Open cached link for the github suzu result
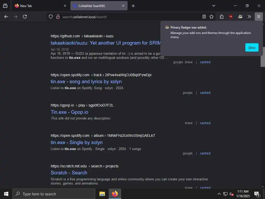This screenshot has width=265, height=199. (205, 62)
